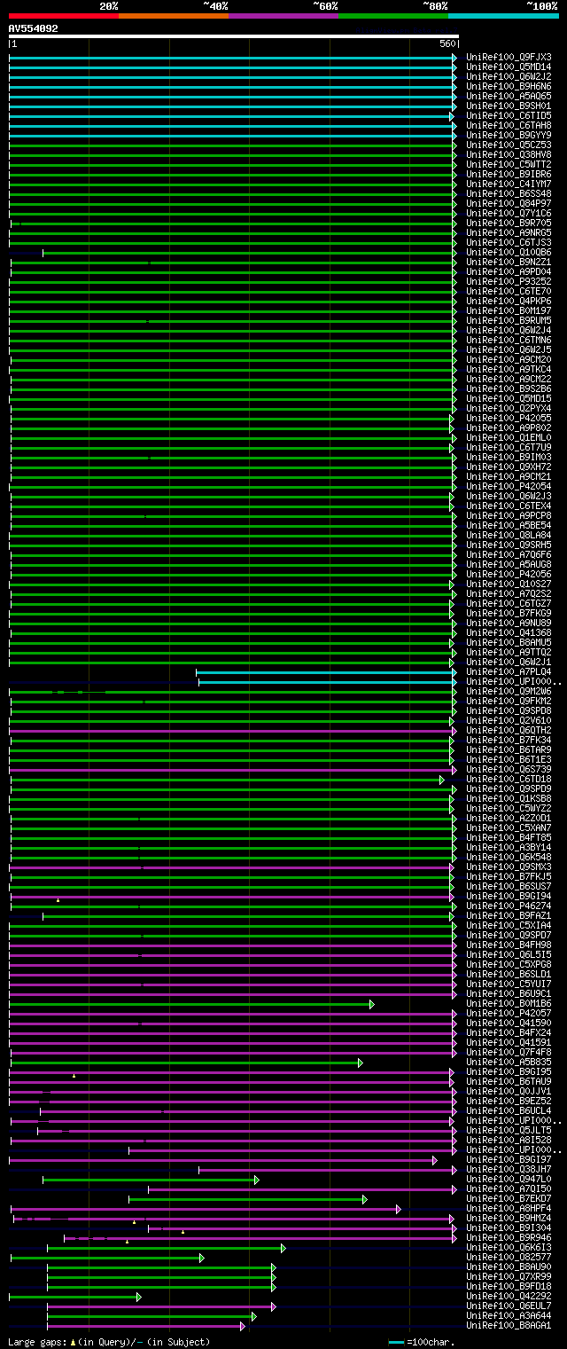Click the green ~80% legend segment
567x1349 pixels.
click(393, 15)
